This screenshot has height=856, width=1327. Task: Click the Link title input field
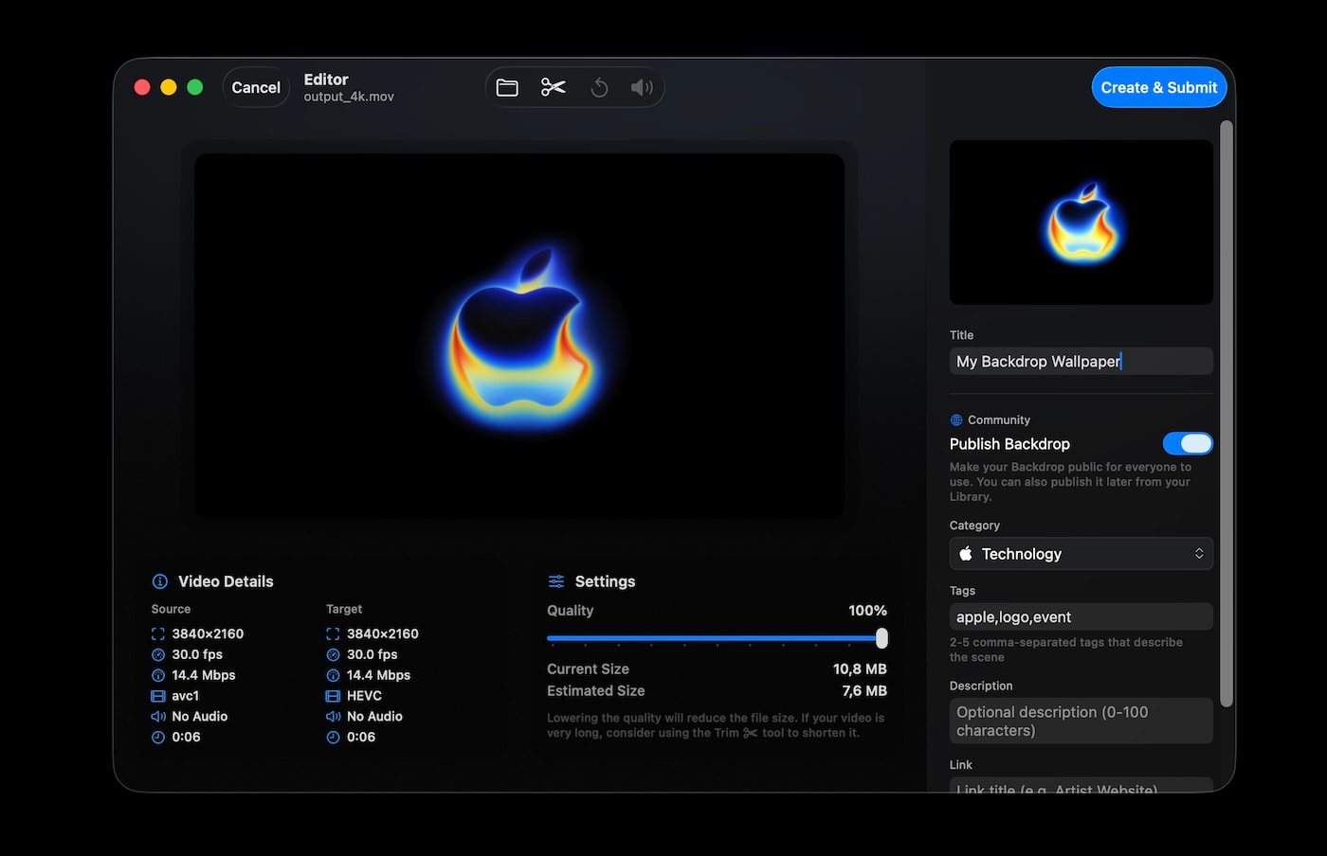pos(1082,785)
